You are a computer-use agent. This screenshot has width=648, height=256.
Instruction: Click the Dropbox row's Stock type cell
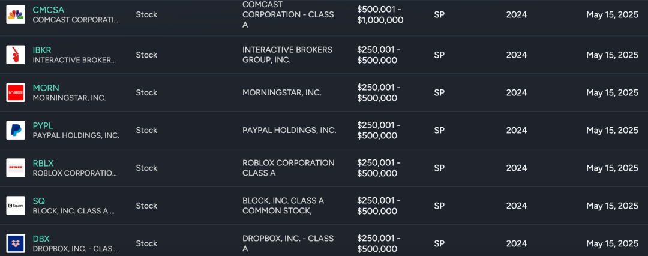point(146,243)
